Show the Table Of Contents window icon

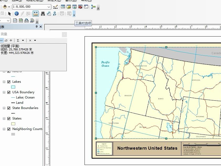pos(63,7)
